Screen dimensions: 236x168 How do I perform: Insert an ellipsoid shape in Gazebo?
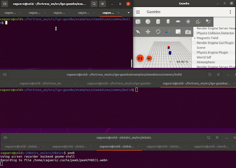pyautogui.click(x=178, y=22)
